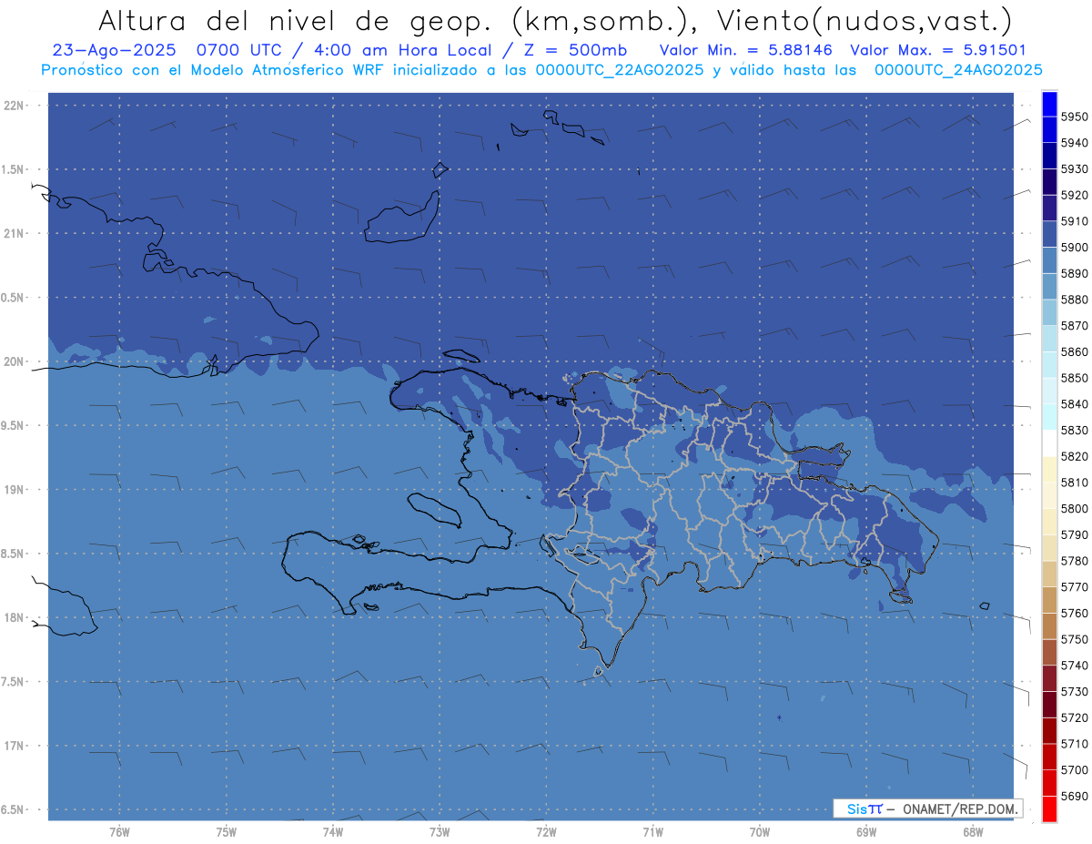Click the legend value '5900'
Viewport: 1092px width, 844px height.
click(x=1074, y=247)
